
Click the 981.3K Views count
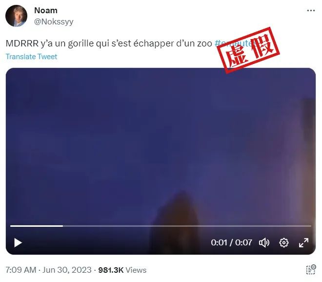click(122, 270)
